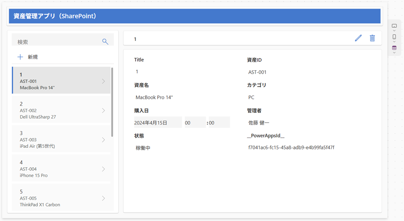
Task: Select the MacBook Pro 14" list entry
Action: coord(61,80)
